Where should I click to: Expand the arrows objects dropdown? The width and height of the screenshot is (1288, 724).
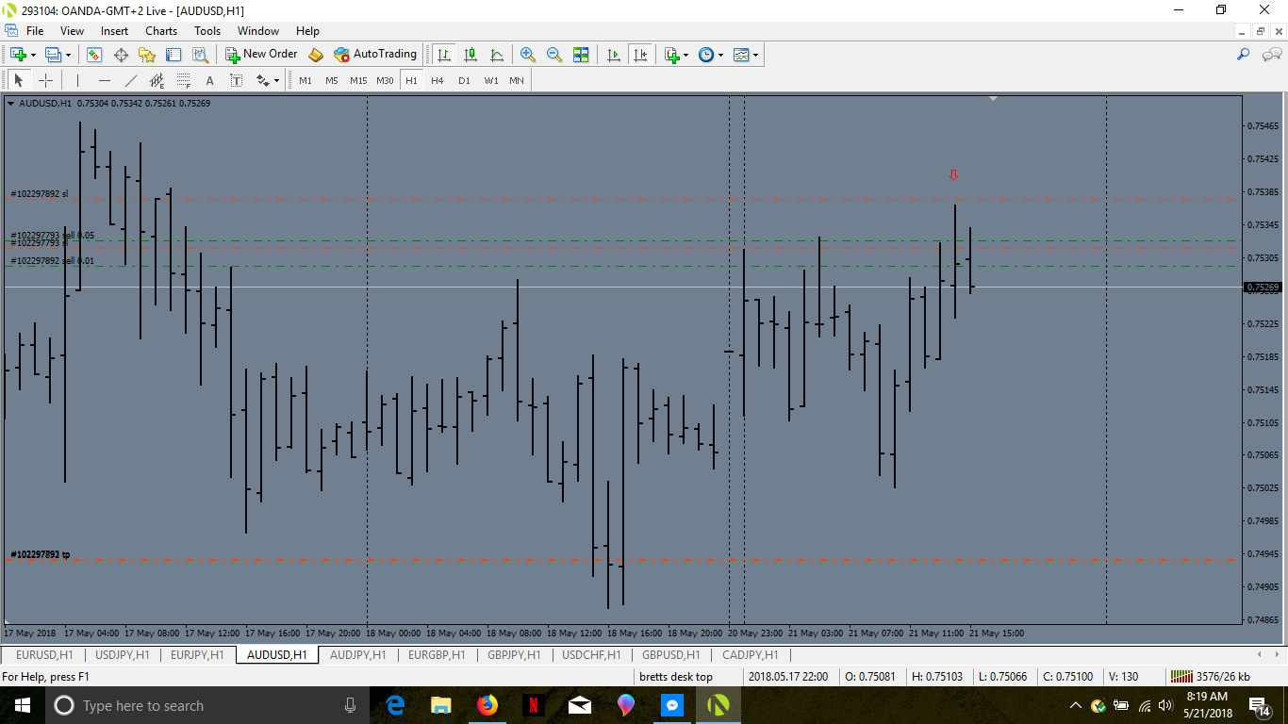point(276,82)
